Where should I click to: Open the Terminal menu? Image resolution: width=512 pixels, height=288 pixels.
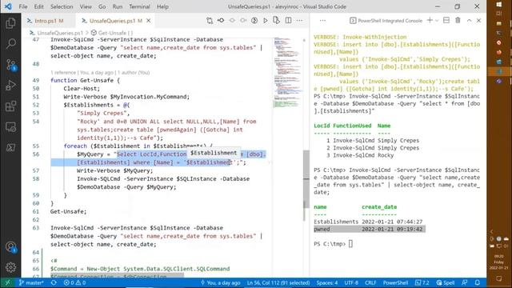(x=139, y=6)
